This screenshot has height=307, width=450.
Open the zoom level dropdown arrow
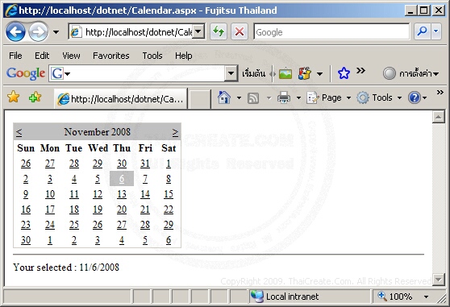[426, 297]
